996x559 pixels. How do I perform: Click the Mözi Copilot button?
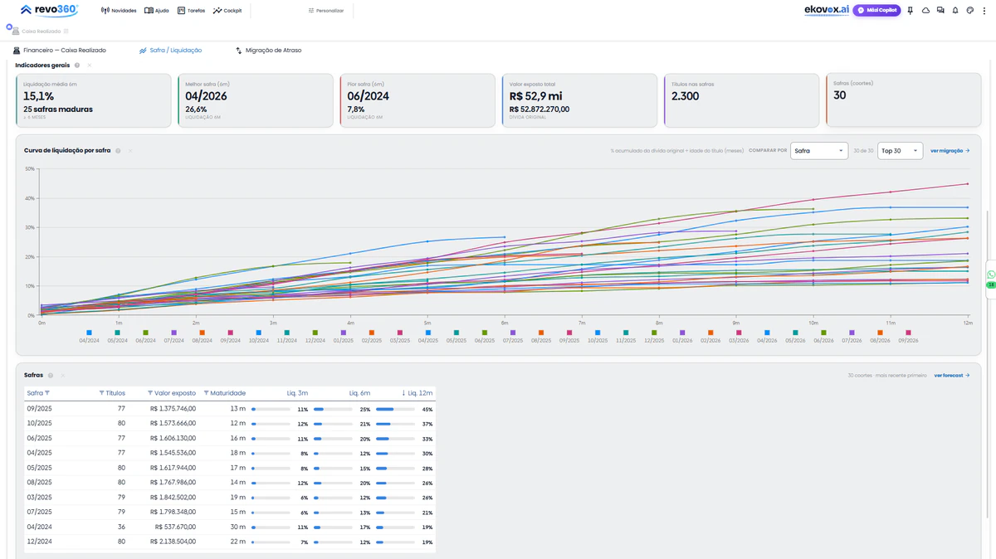(876, 11)
